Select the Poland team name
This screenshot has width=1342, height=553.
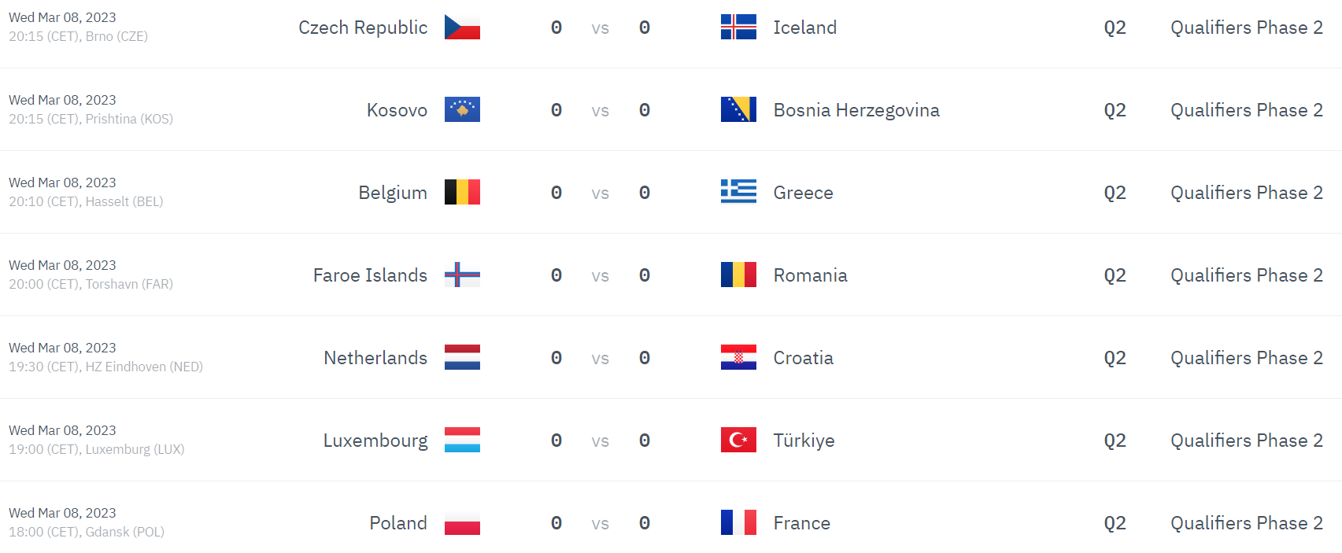click(398, 523)
